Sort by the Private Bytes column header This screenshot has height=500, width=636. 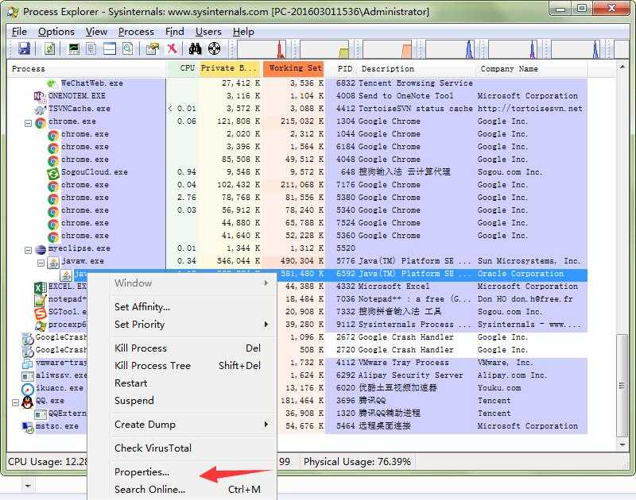(230, 69)
